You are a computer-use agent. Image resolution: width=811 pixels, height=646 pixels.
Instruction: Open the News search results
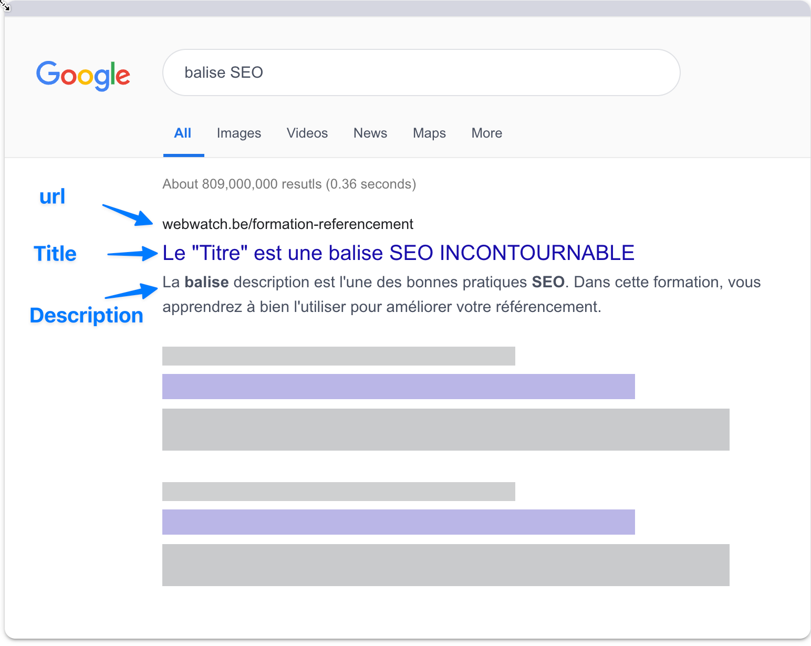click(370, 133)
